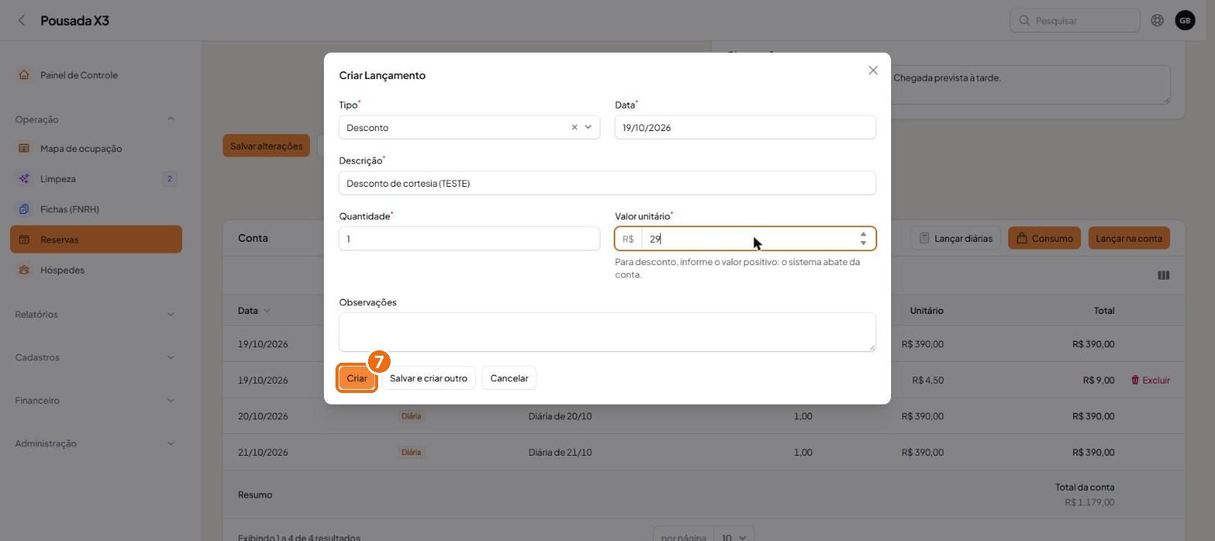1215x541 pixels.
Task: Click Salvar alterações button
Action: pos(267,146)
